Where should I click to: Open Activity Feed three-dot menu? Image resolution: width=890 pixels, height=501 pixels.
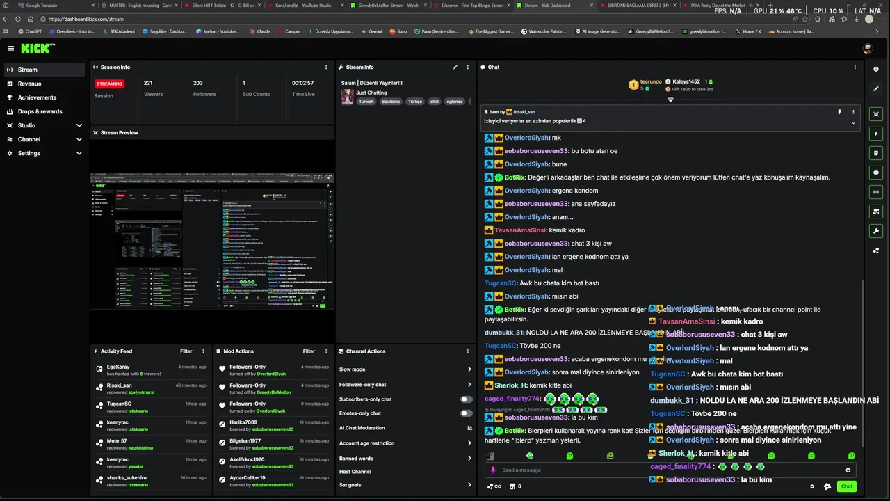click(203, 351)
